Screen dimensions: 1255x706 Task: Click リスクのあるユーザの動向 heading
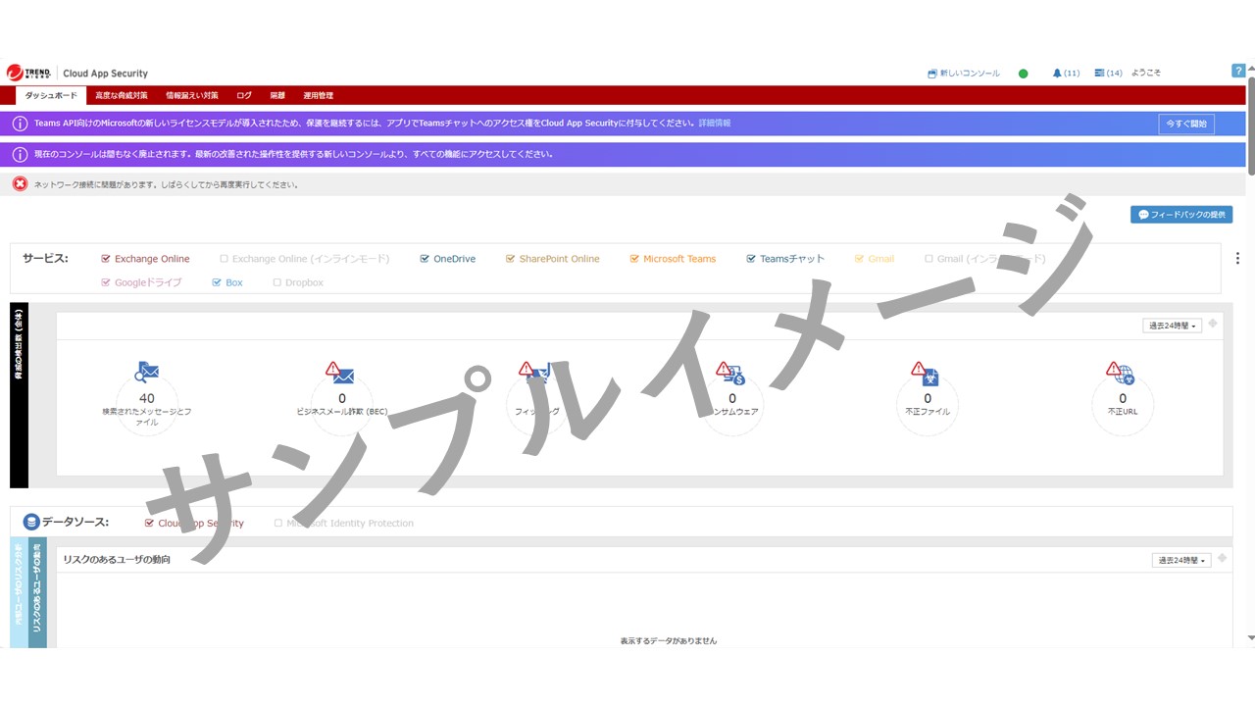point(117,560)
